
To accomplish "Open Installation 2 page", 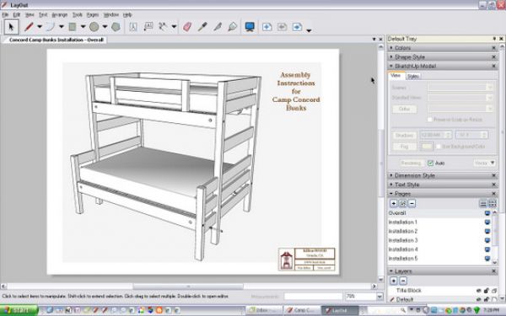I will click(x=403, y=231).
